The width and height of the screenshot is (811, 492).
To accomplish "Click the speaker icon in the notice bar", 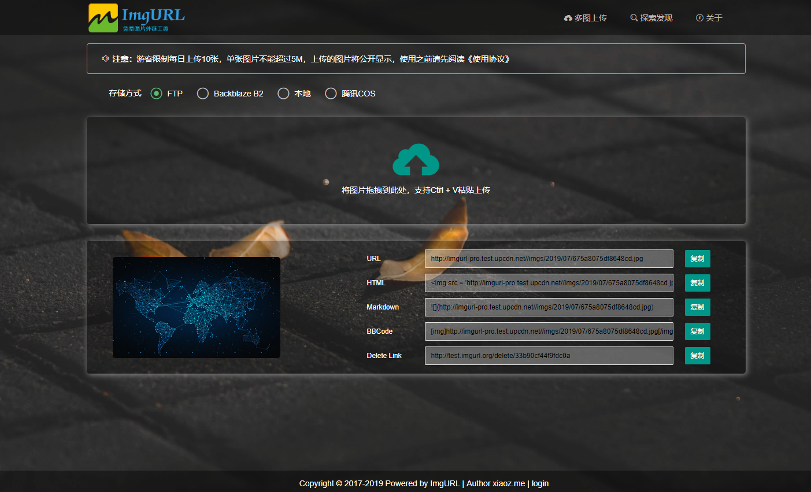I will 105,58.
